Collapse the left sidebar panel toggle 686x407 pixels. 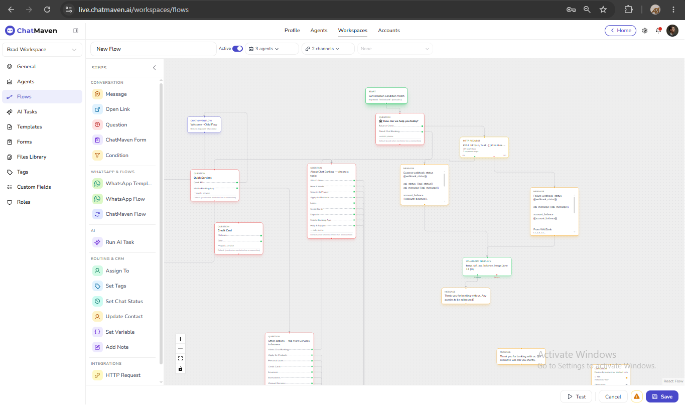[76, 31]
